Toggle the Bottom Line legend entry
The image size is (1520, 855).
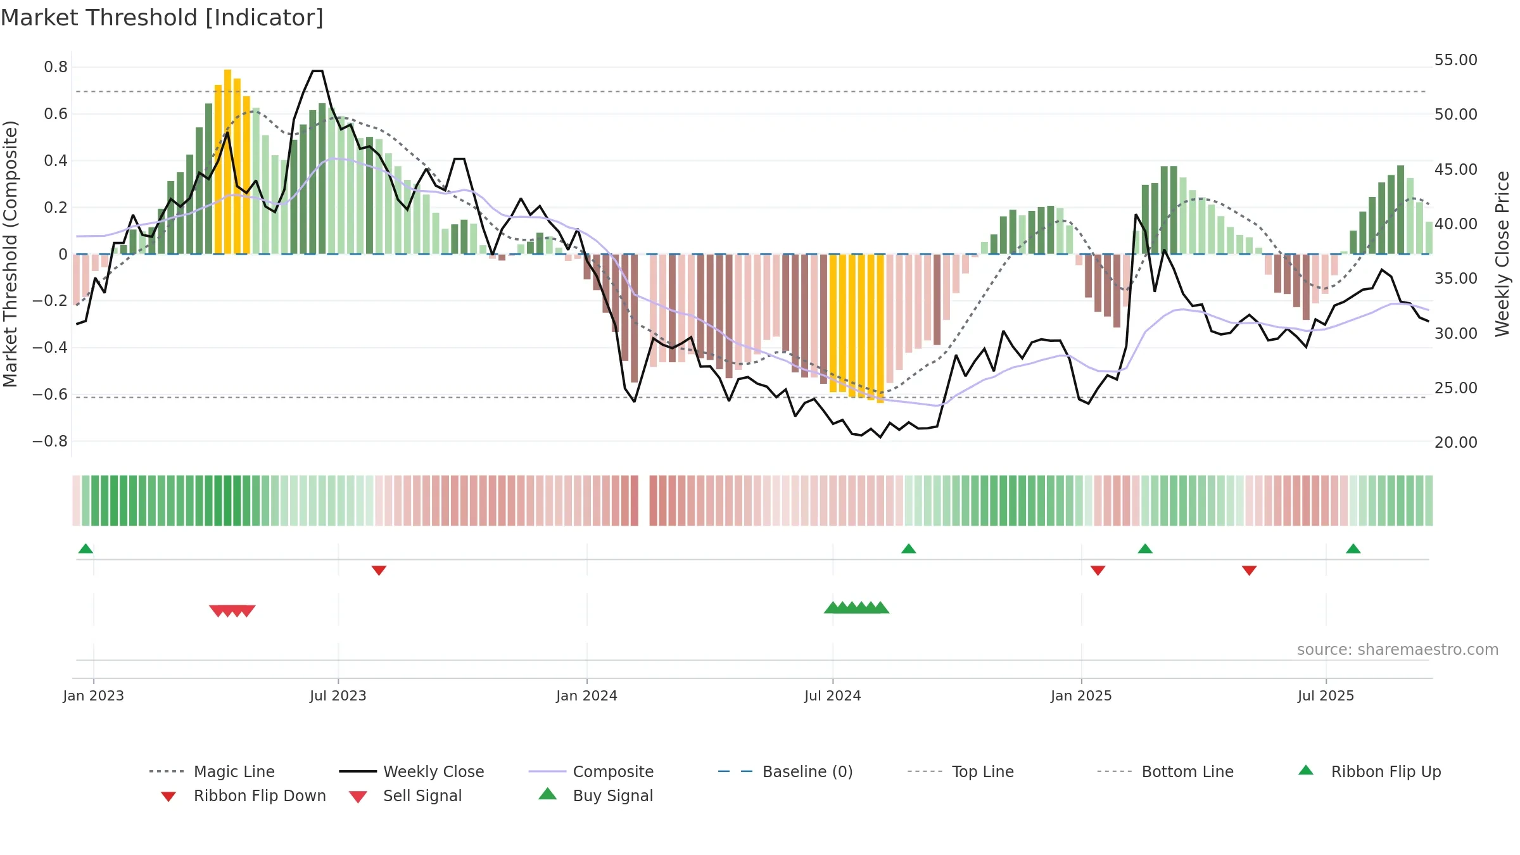point(1165,771)
